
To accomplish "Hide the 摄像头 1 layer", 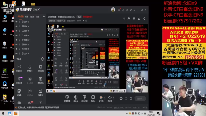I will coord(16,40).
